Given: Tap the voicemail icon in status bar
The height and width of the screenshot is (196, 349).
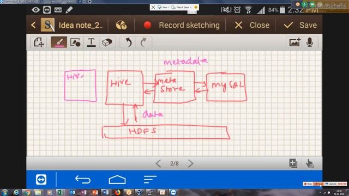Looking at the screenshot, I should 58,10.
